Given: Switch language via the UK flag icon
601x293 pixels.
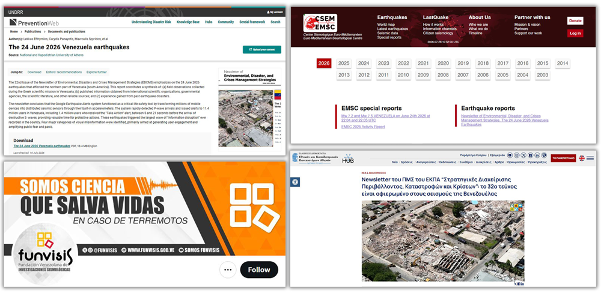Looking at the screenshot, I should pyautogui.click(x=581, y=158).
